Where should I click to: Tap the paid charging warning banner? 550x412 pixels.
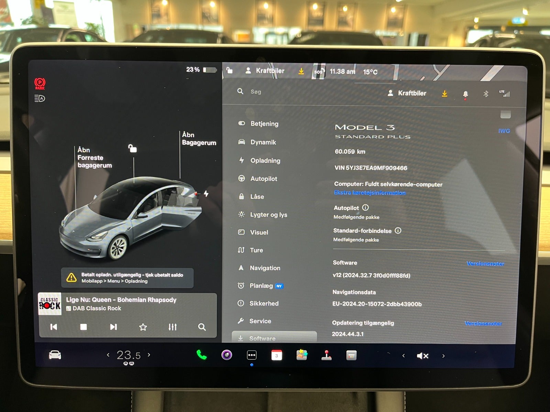pyautogui.click(x=127, y=278)
